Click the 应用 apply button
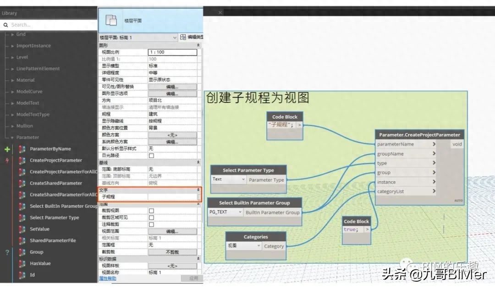Image resolution: width=495 pixels, height=289 pixels. point(191,278)
